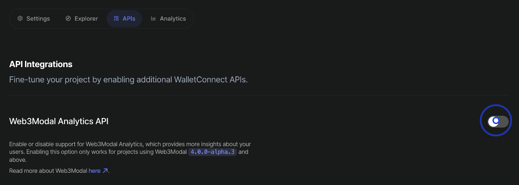Image resolution: width=519 pixels, height=185 pixels.
Task: Click the 'API Integrations' heading
Action: (41, 64)
